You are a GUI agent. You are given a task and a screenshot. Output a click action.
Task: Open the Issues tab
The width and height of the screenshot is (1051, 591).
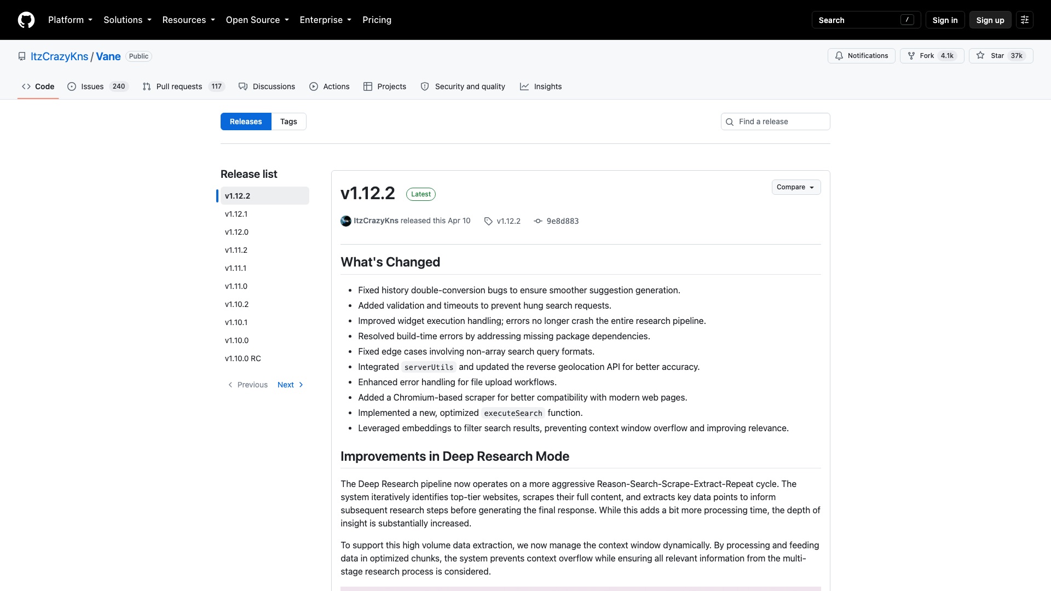click(x=98, y=86)
